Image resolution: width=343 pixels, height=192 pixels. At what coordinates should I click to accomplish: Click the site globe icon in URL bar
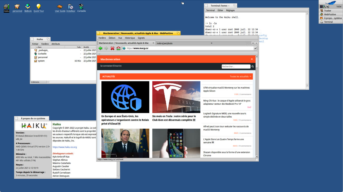coord(124,48)
